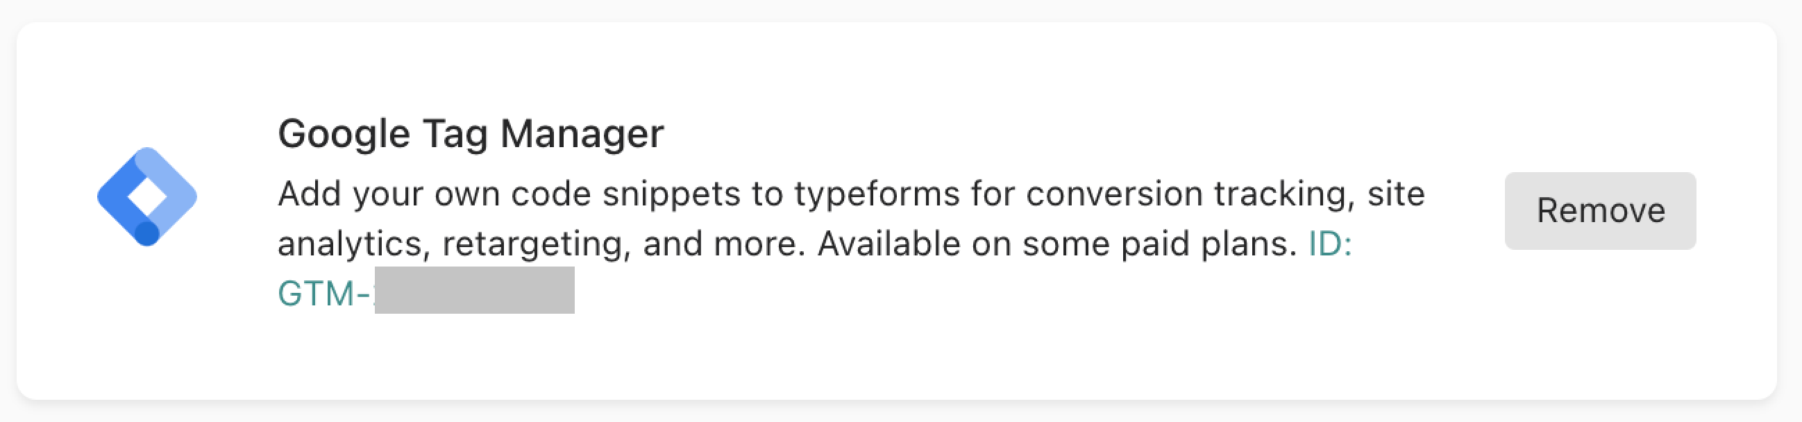Click the "ID:" teal link text
Viewport: 1802px width, 422px height.
pyautogui.click(x=1330, y=244)
